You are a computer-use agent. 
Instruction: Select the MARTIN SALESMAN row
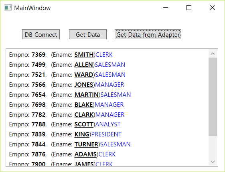pyautogui.click(x=107, y=95)
